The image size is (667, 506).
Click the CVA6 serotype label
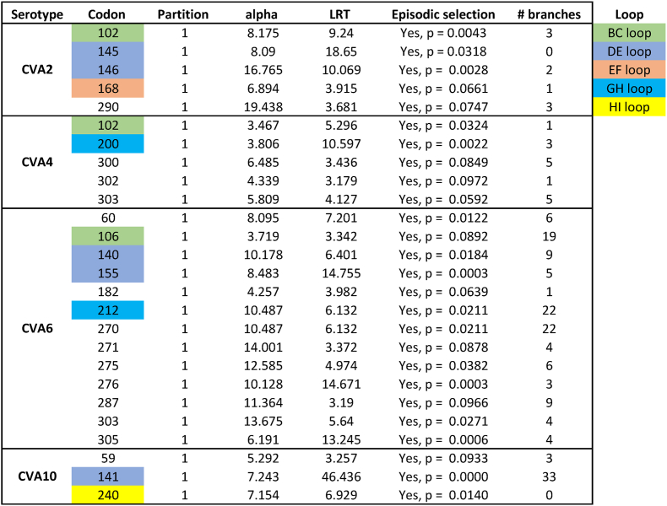tap(37, 328)
